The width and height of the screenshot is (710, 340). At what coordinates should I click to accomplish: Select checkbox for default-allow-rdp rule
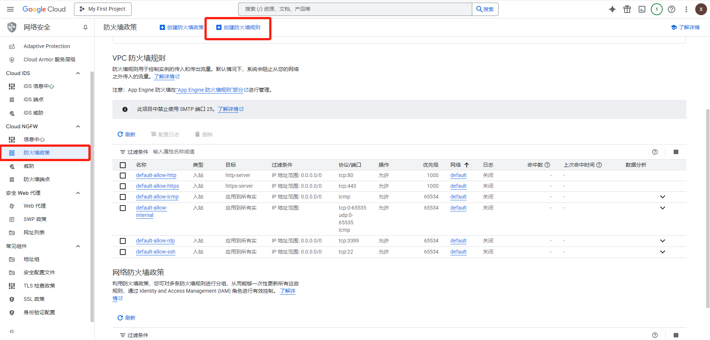[123, 241]
